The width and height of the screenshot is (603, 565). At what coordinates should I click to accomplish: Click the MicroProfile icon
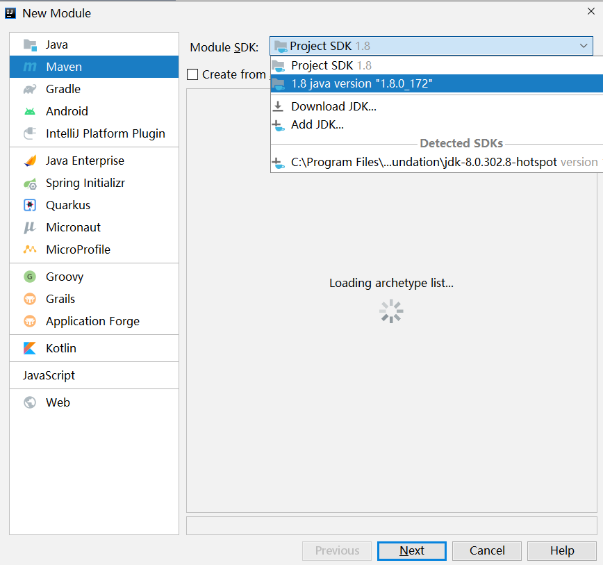tap(30, 249)
